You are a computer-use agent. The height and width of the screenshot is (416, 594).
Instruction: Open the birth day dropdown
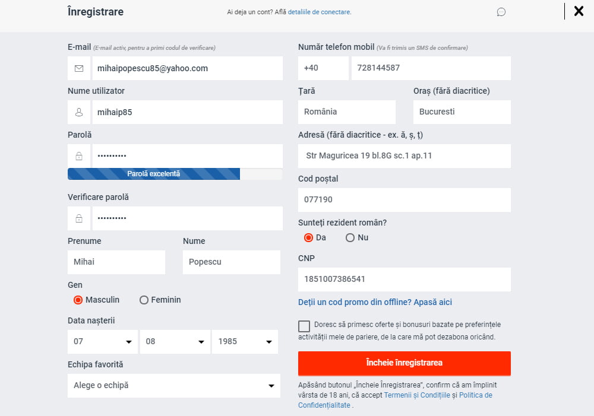102,342
